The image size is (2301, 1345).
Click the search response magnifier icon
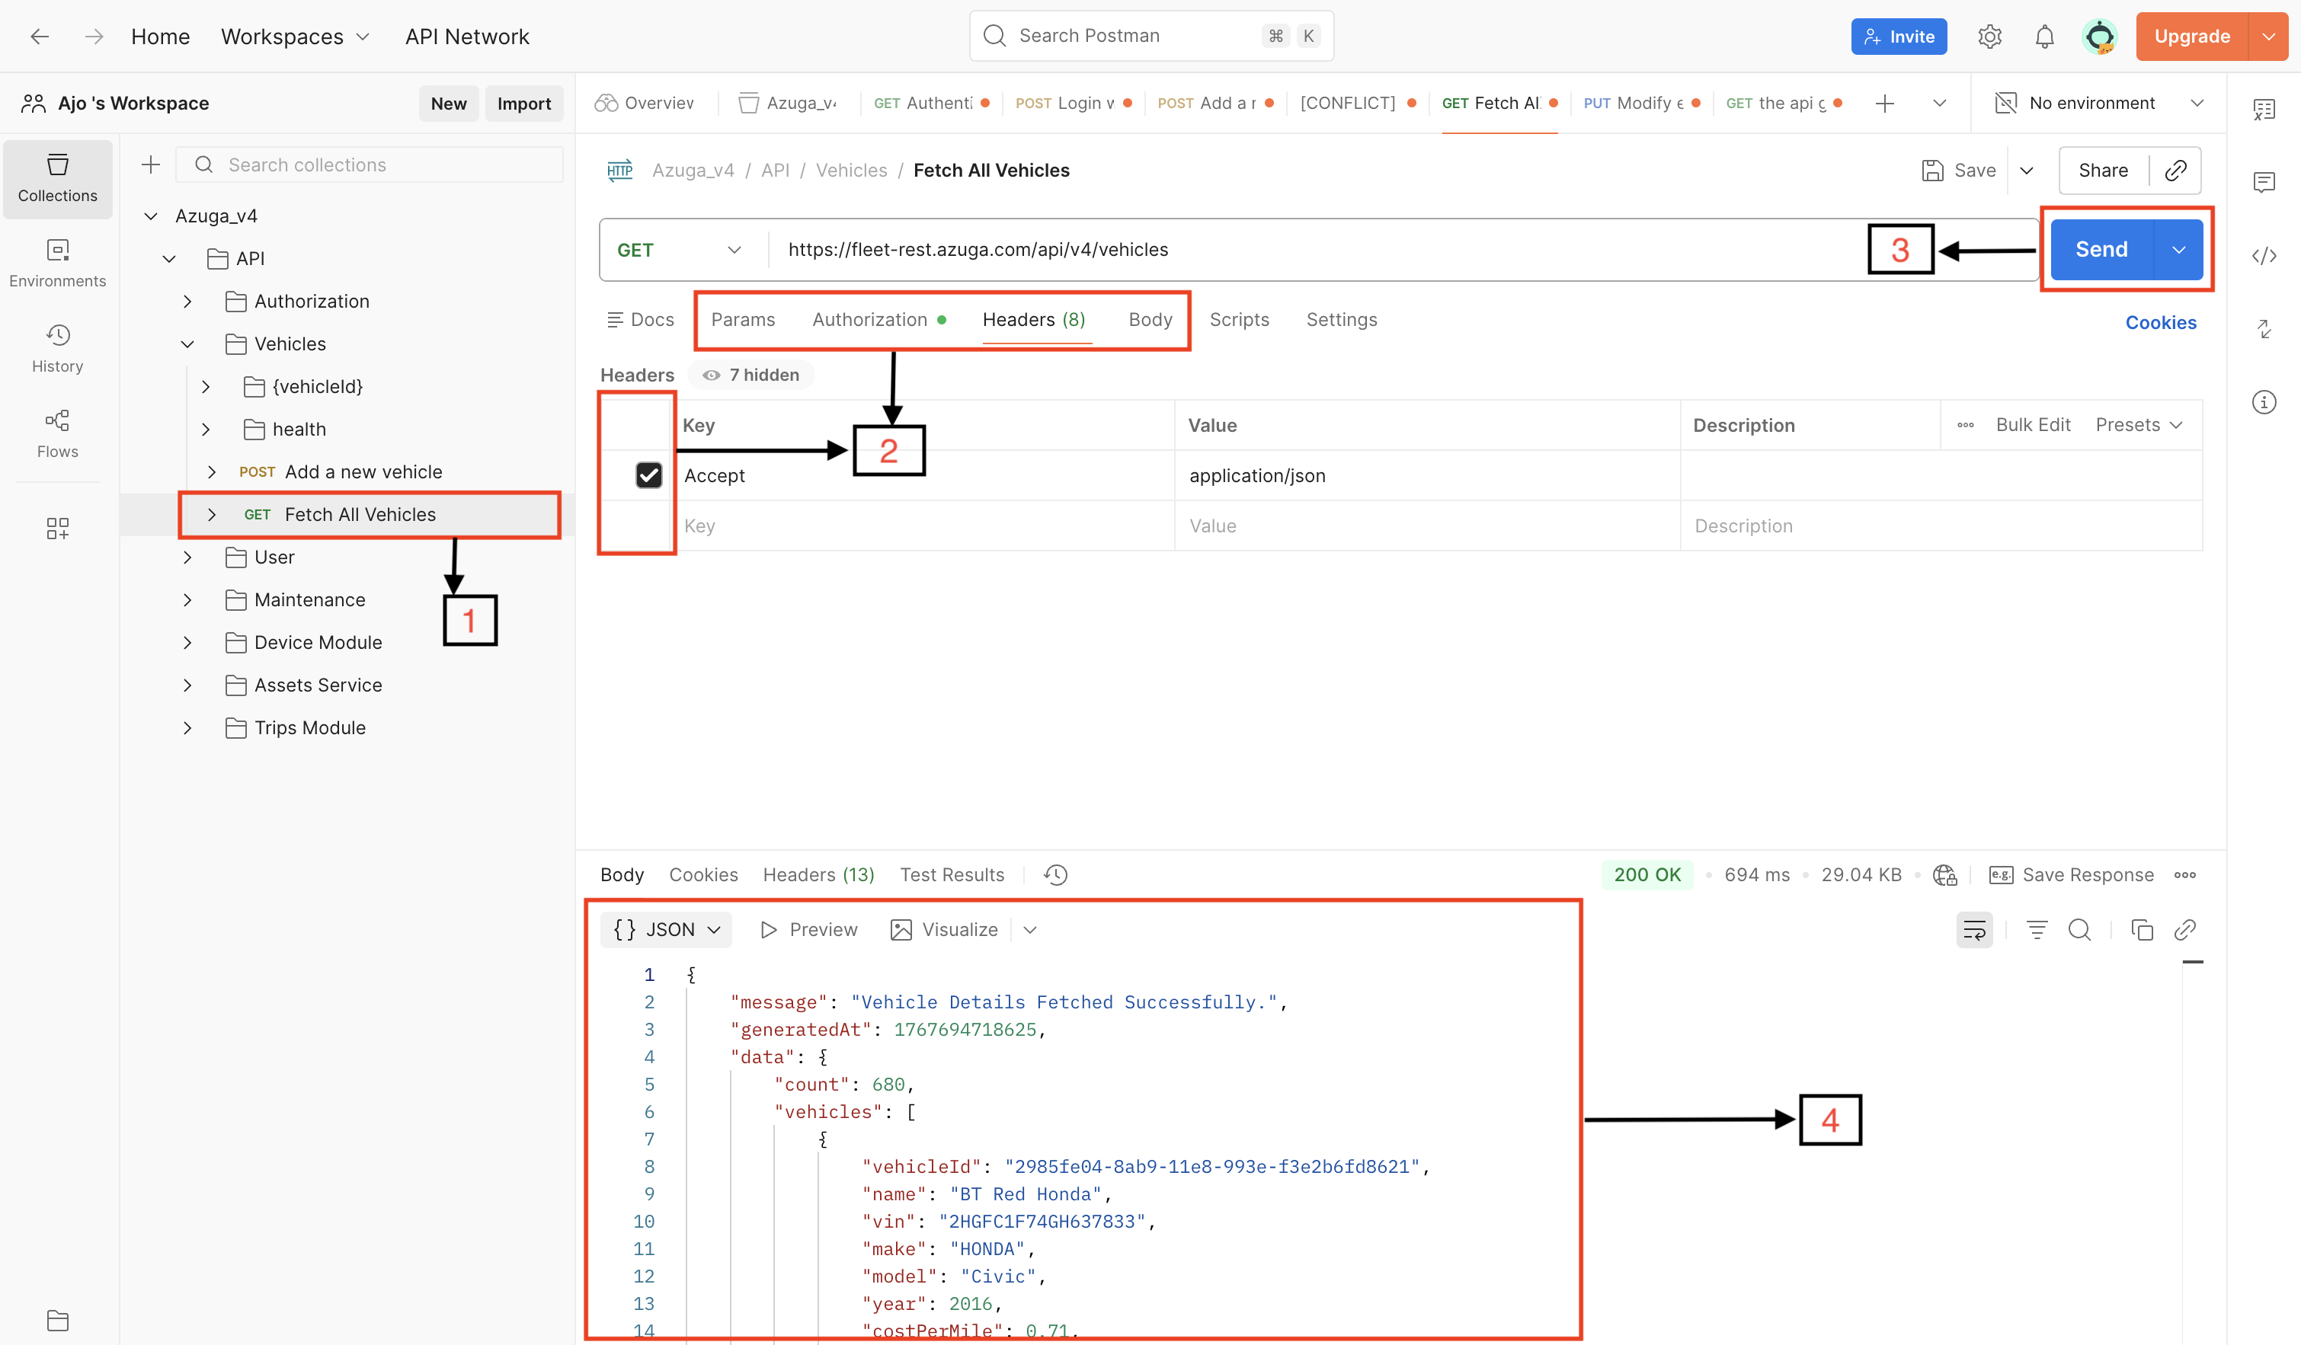(x=2079, y=930)
